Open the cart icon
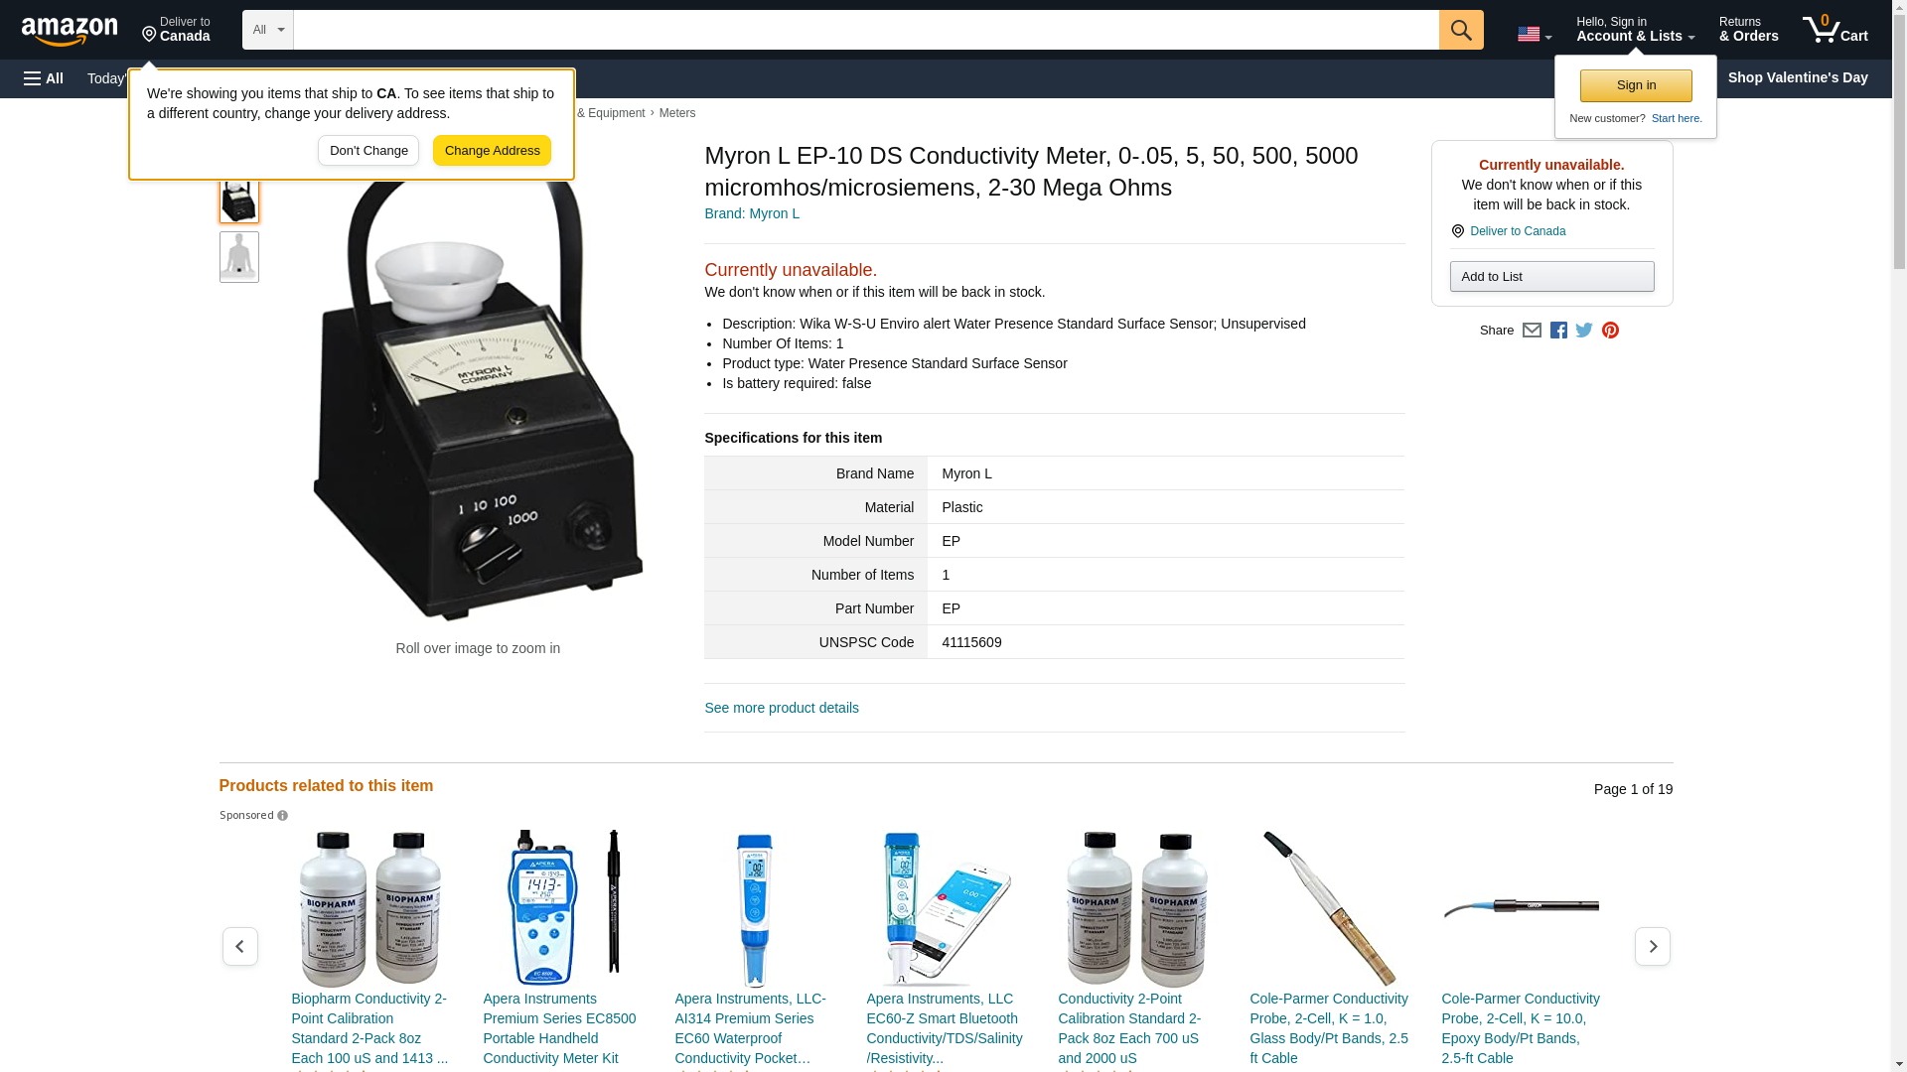This screenshot has height=1072, width=1907. point(1834,30)
